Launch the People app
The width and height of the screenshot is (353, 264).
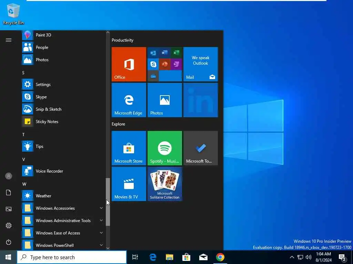[x=63, y=47]
